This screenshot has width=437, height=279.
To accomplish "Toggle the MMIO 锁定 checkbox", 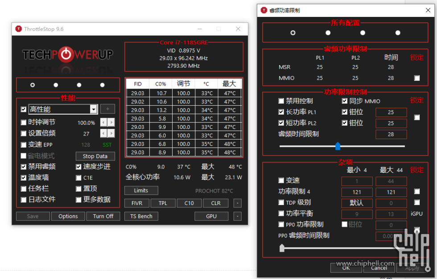I will pyautogui.click(x=417, y=78).
